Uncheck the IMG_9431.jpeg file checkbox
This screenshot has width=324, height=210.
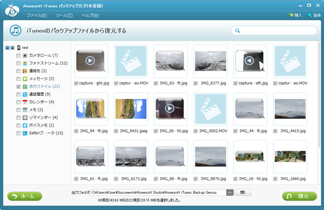click(116, 131)
